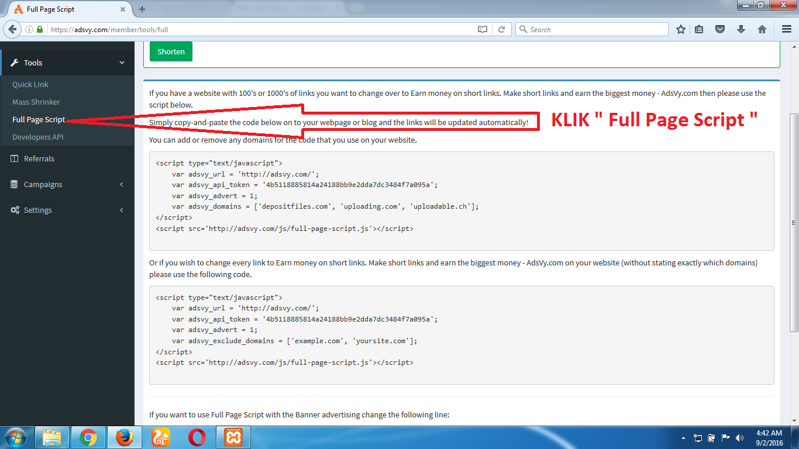Click the adsvy_exclude_domains line with example.com
The image size is (799, 449).
coord(294,341)
